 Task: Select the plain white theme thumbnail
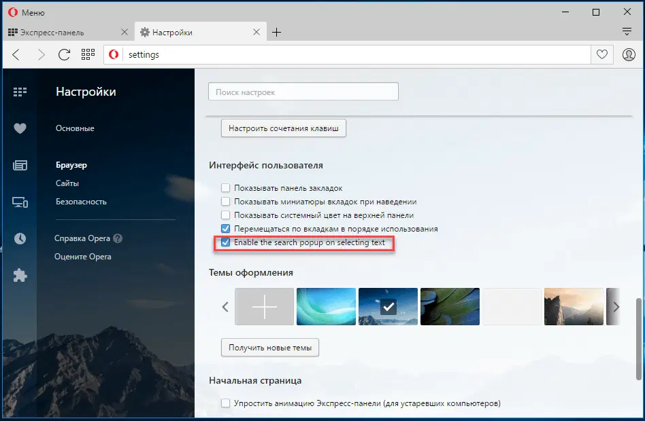pyautogui.click(x=512, y=306)
